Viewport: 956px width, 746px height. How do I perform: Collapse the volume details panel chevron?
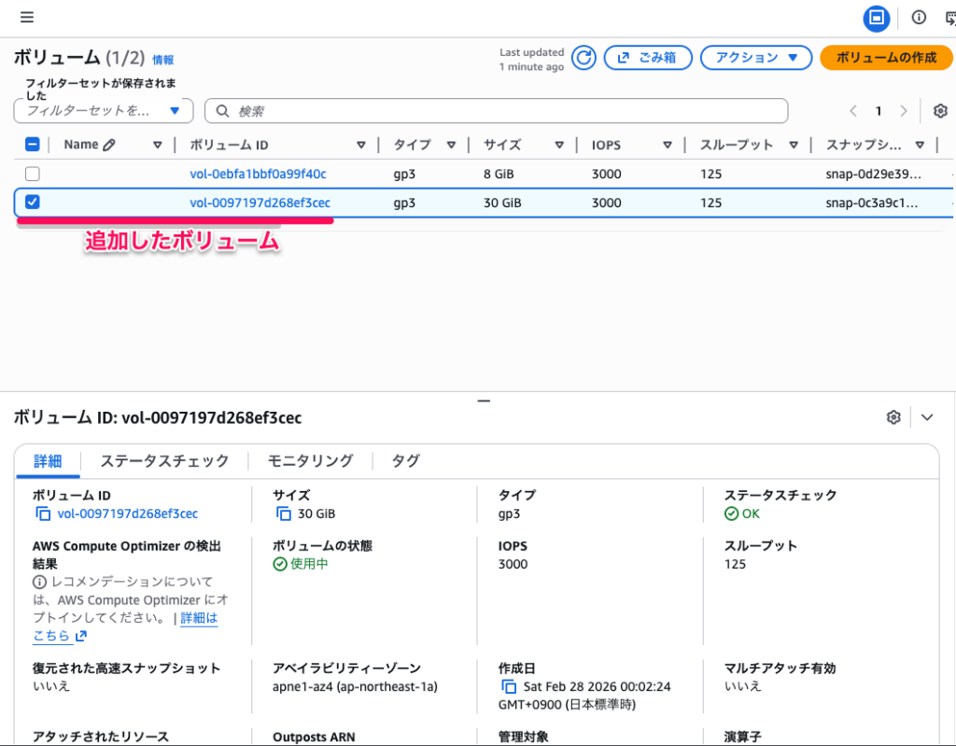coord(926,417)
